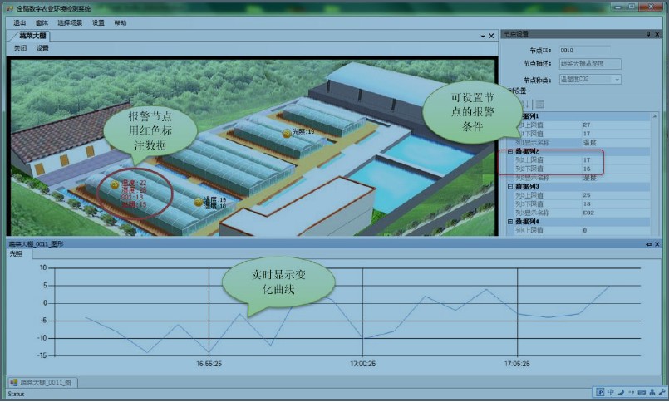Screen dimensions: 669x402
Task: Click the 关闭 button above the map
Action: pyautogui.click(x=20, y=48)
